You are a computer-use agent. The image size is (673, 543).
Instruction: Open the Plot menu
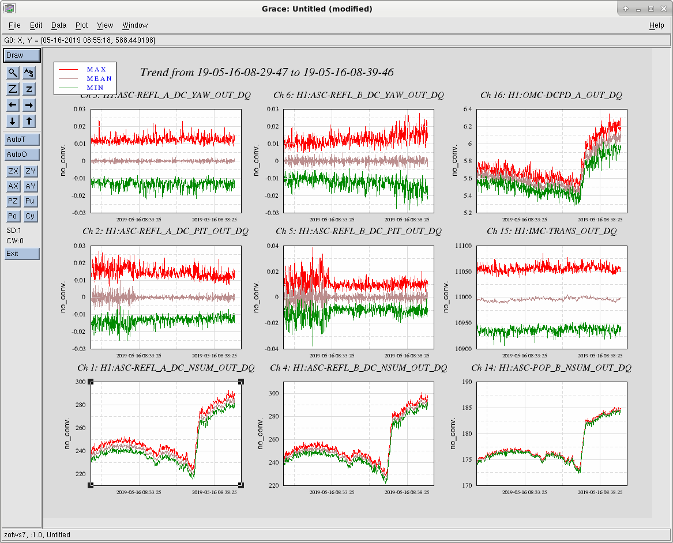point(81,25)
